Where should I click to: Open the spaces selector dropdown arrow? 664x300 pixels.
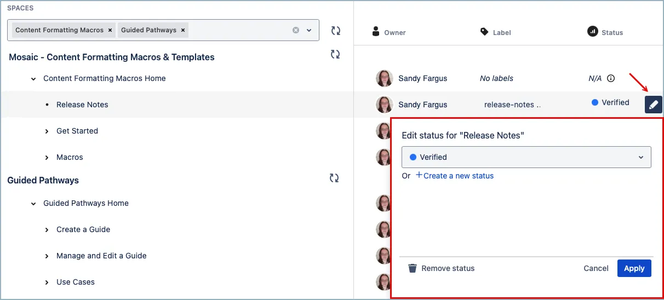point(309,30)
